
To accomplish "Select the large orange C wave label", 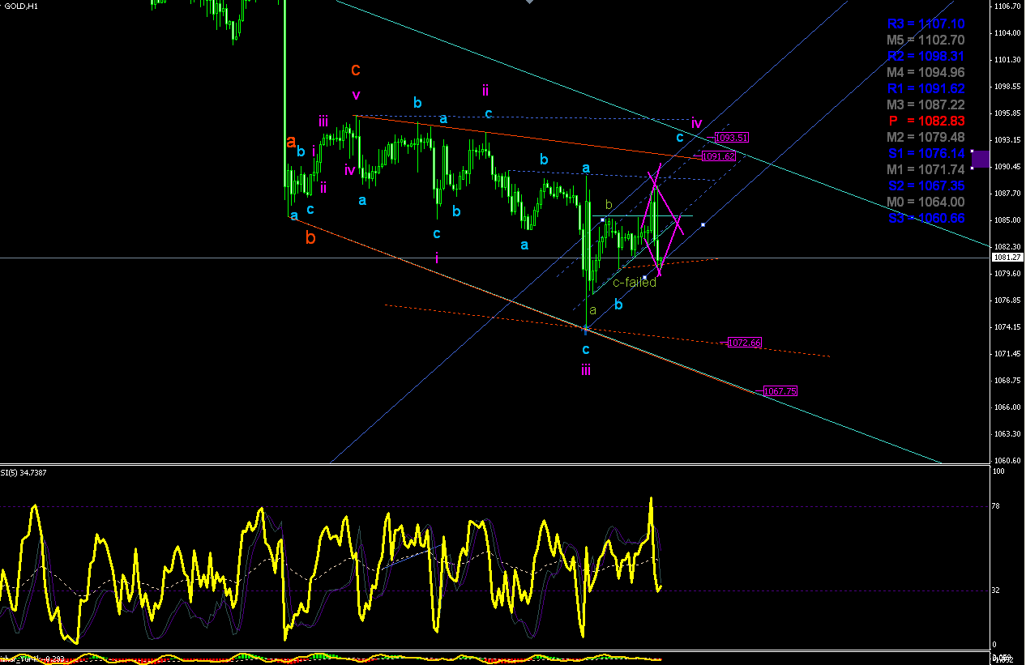I will click(x=355, y=70).
